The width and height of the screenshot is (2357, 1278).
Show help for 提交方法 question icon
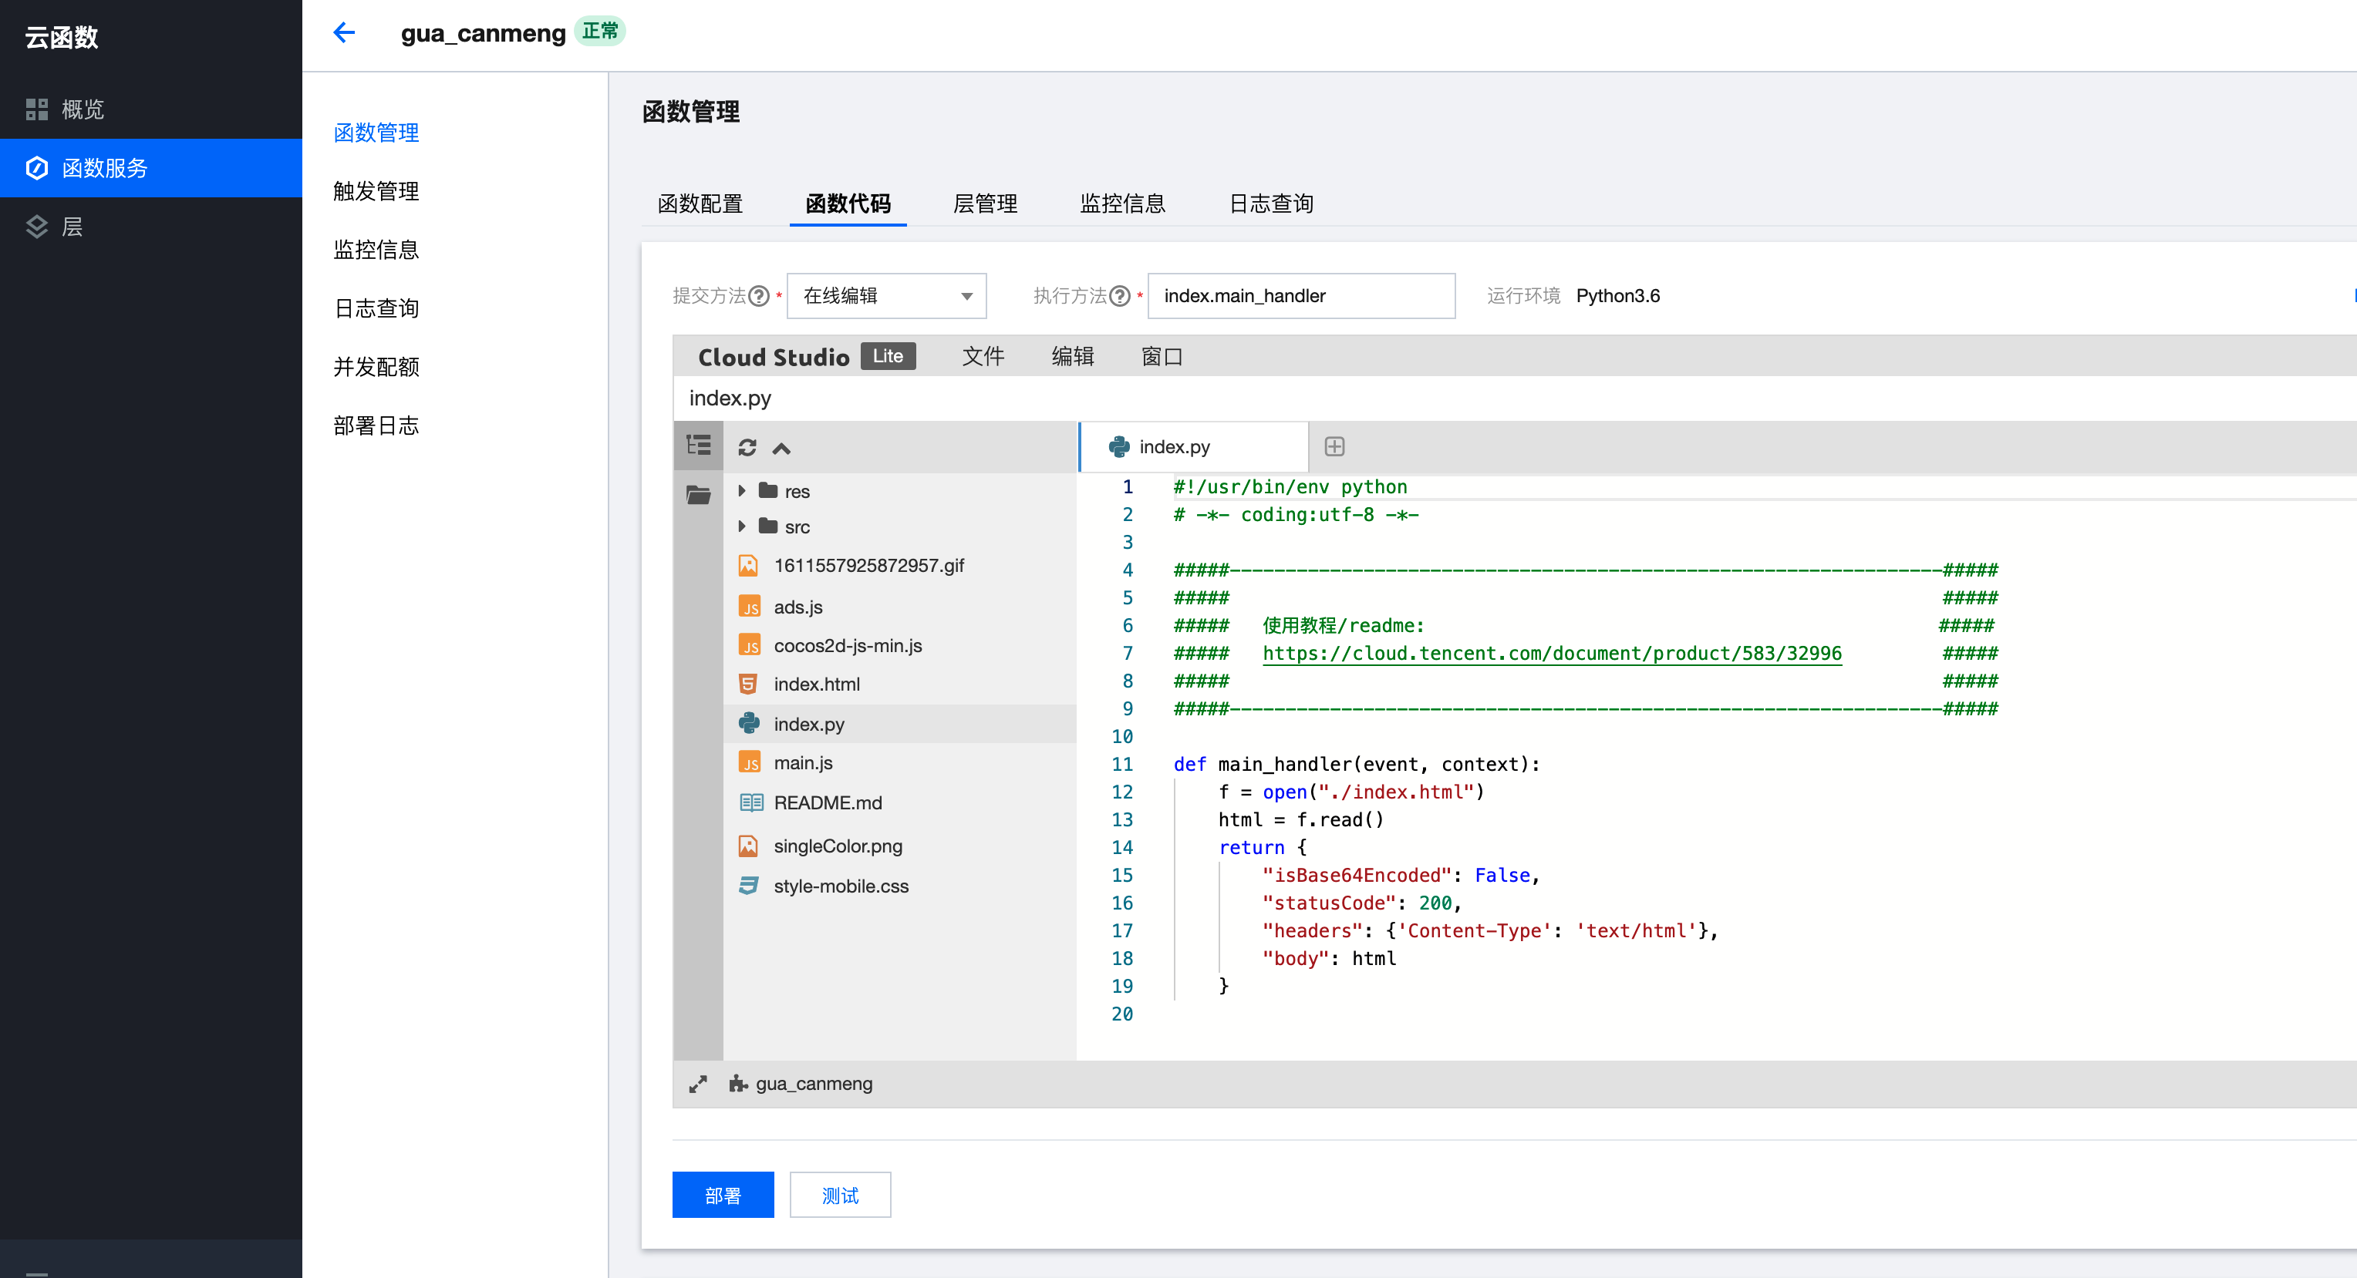coord(758,296)
